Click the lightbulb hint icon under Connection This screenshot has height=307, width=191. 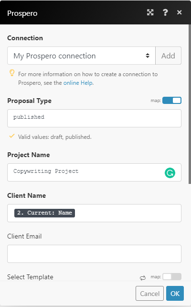pos(12,73)
